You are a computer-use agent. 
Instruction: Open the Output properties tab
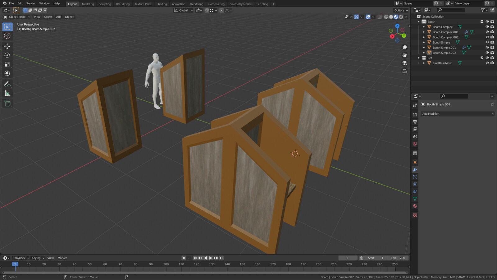tap(415, 122)
